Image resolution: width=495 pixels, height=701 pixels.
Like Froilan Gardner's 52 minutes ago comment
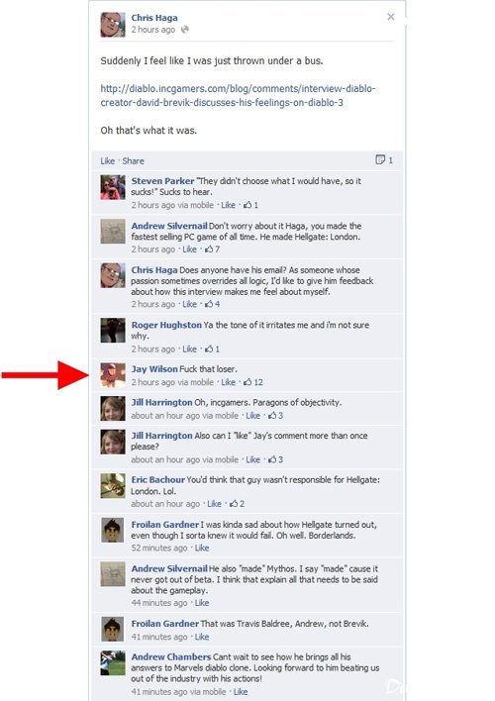pyautogui.click(x=202, y=549)
